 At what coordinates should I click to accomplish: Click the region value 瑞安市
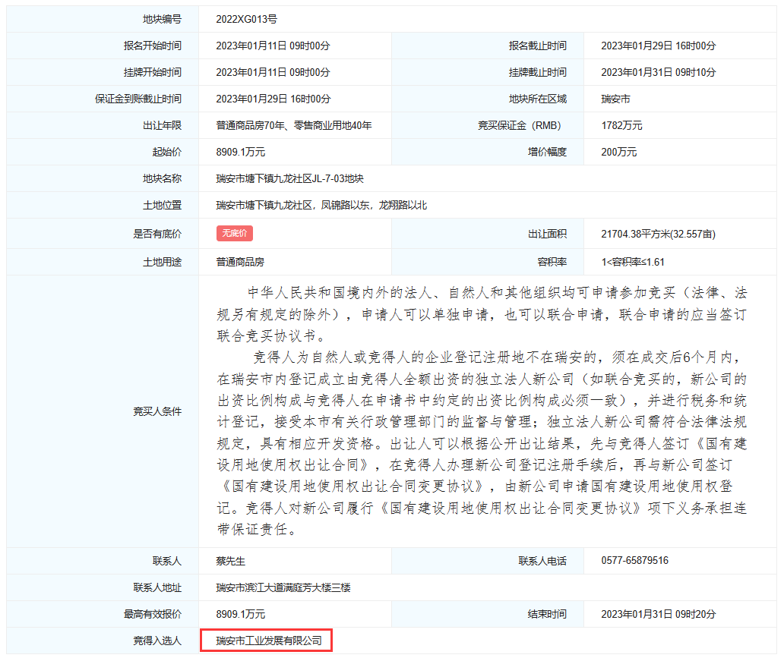[615, 99]
